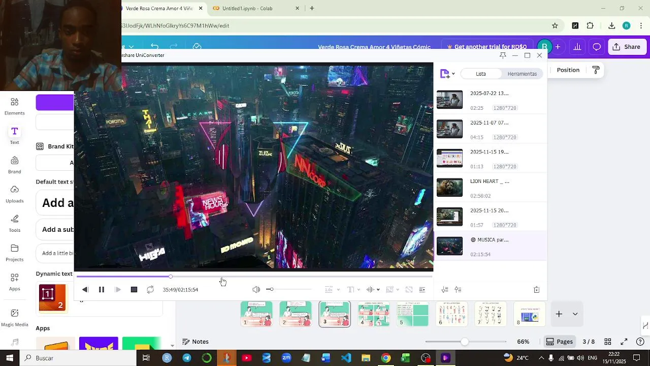
Task: Open Visual Studio Code from taskbar
Action: point(346,358)
